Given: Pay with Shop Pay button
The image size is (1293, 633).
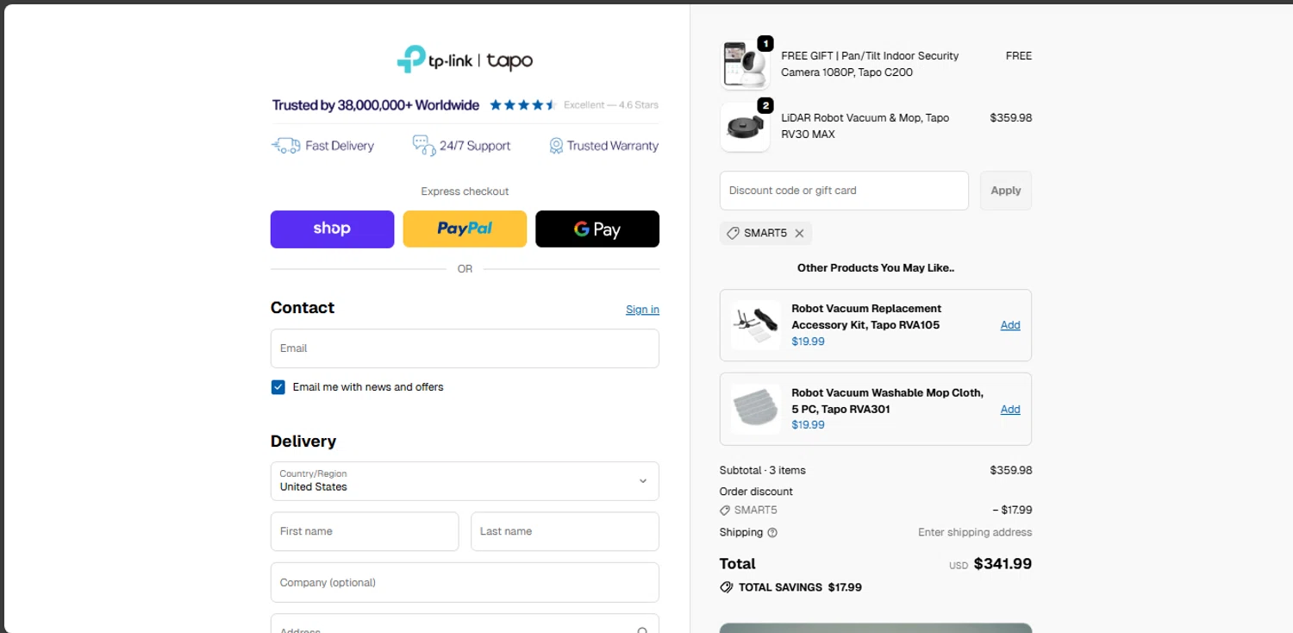Looking at the screenshot, I should click(332, 229).
